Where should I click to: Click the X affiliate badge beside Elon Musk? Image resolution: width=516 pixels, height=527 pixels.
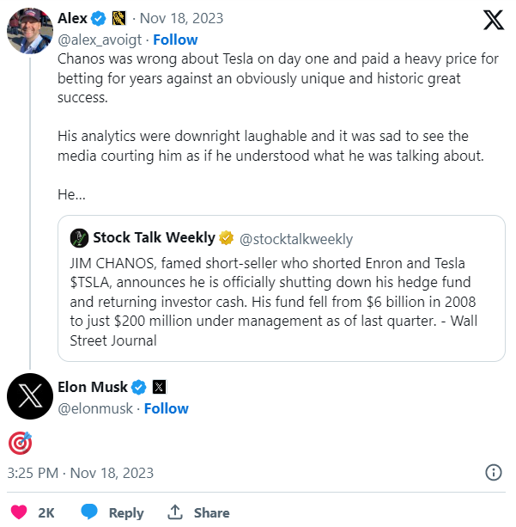tap(159, 387)
